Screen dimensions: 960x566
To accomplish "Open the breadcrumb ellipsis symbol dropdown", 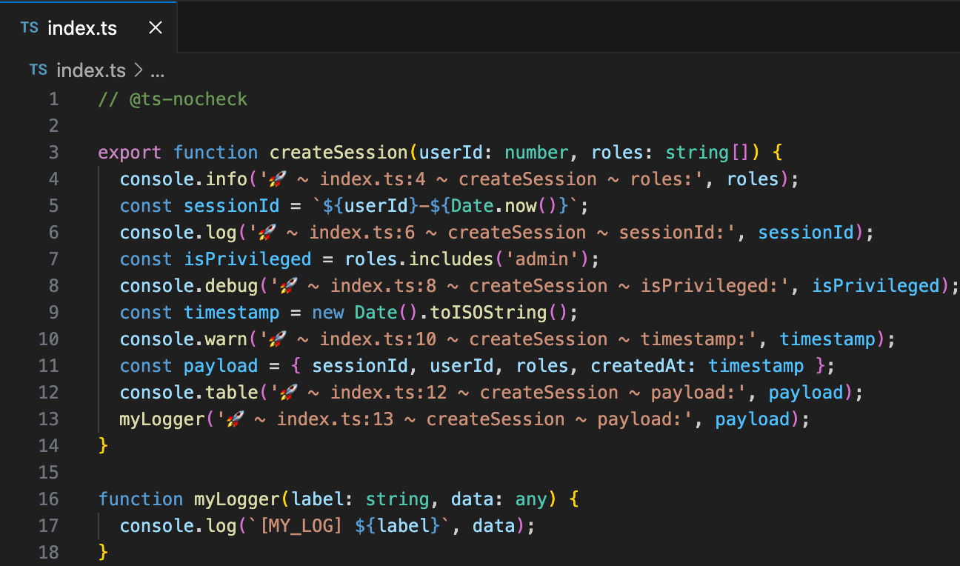I will (156, 70).
